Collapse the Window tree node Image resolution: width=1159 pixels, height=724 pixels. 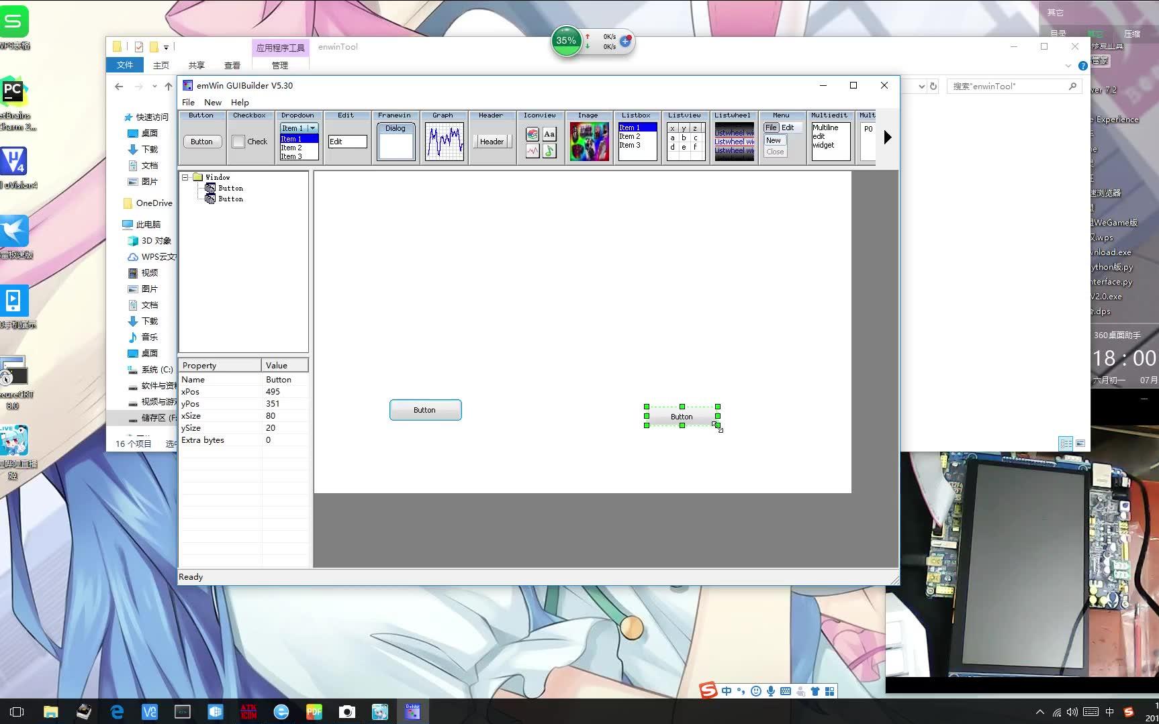pos(185,177)
